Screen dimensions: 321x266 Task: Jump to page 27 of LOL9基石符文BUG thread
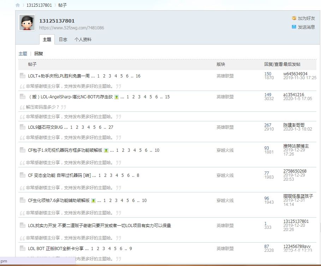click(111, 127)
